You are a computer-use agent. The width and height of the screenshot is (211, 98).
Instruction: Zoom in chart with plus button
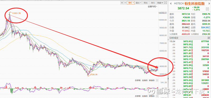122,3
